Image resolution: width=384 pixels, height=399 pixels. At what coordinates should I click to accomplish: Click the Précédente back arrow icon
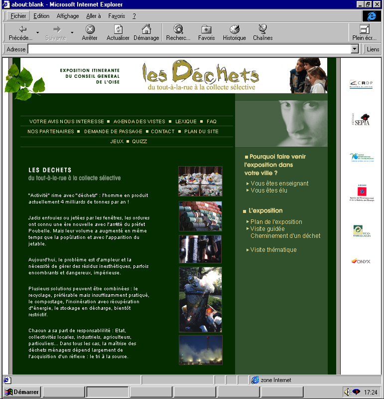pos(22,29)
